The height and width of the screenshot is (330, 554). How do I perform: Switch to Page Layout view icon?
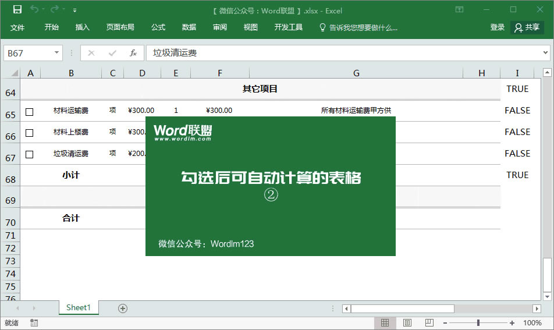point(407,322)
